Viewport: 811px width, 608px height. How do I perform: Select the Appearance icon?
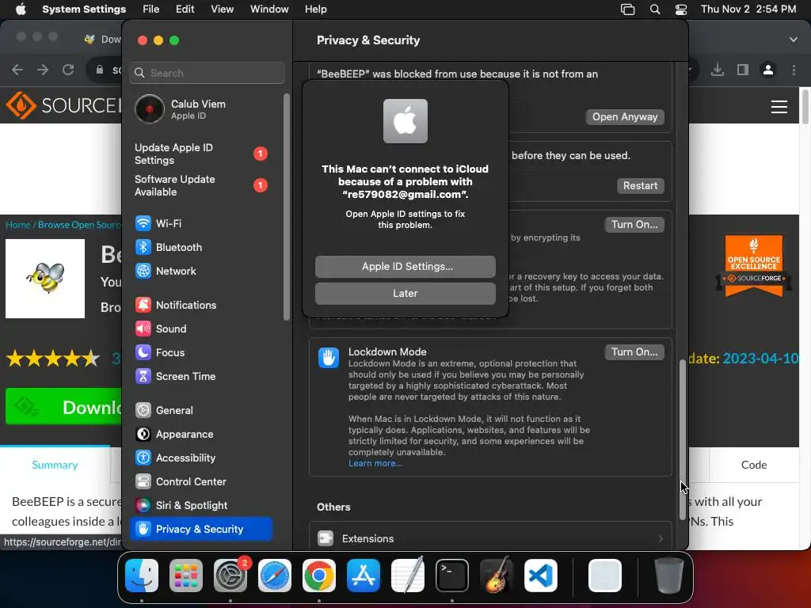tap(143, 435)
